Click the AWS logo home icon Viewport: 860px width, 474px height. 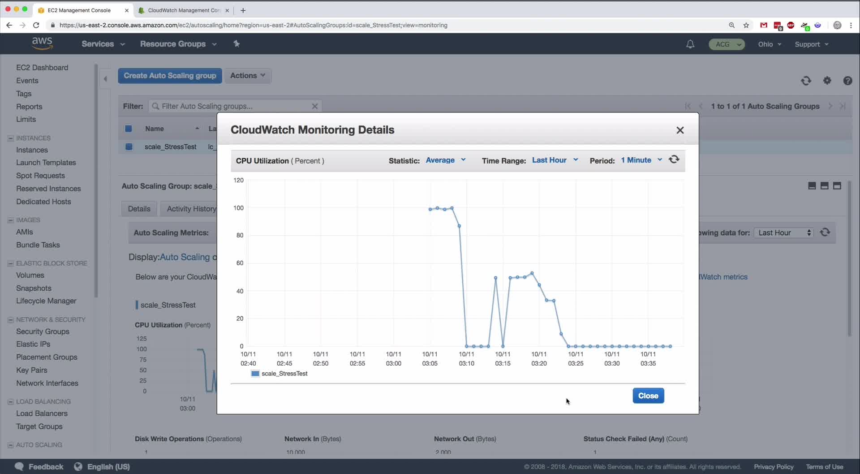(x=43, y=43)
